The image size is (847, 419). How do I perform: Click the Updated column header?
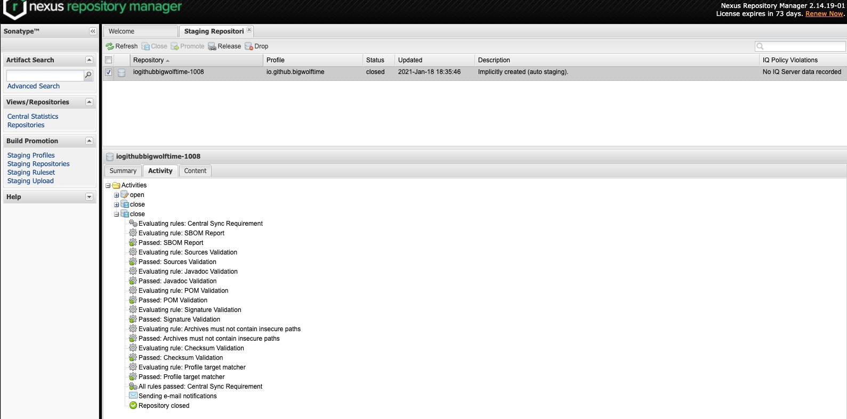(x=434, y=60)
